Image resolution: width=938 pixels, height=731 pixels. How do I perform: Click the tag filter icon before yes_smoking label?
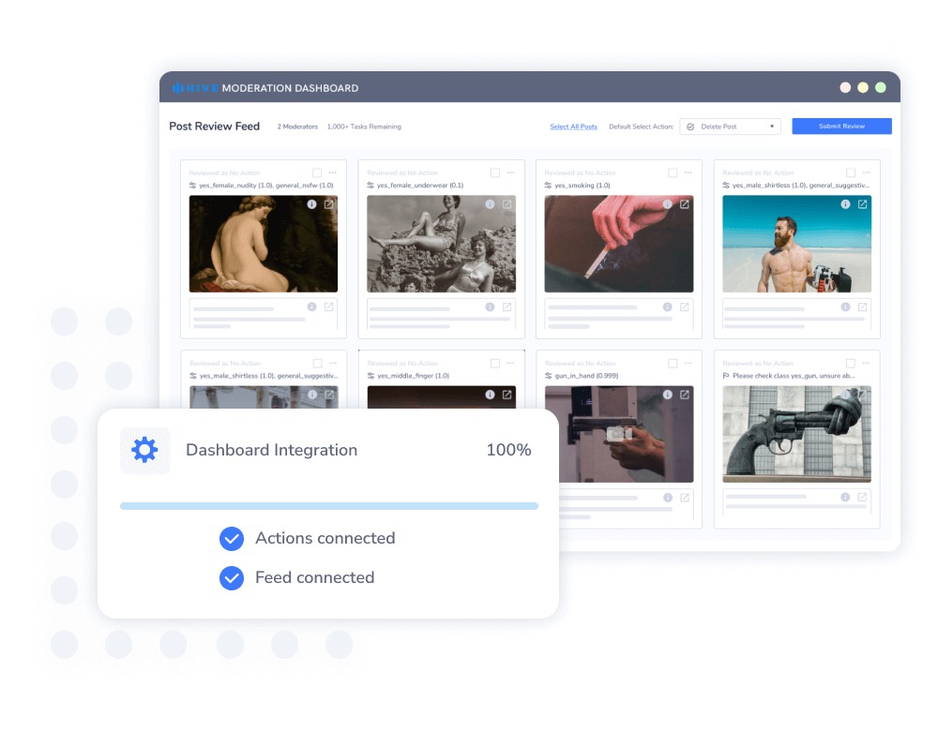coord(548,186)
